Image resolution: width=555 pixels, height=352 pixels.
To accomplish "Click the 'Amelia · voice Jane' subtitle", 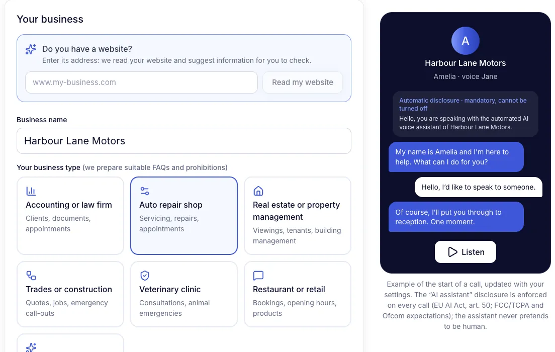I will click(465, 76).
